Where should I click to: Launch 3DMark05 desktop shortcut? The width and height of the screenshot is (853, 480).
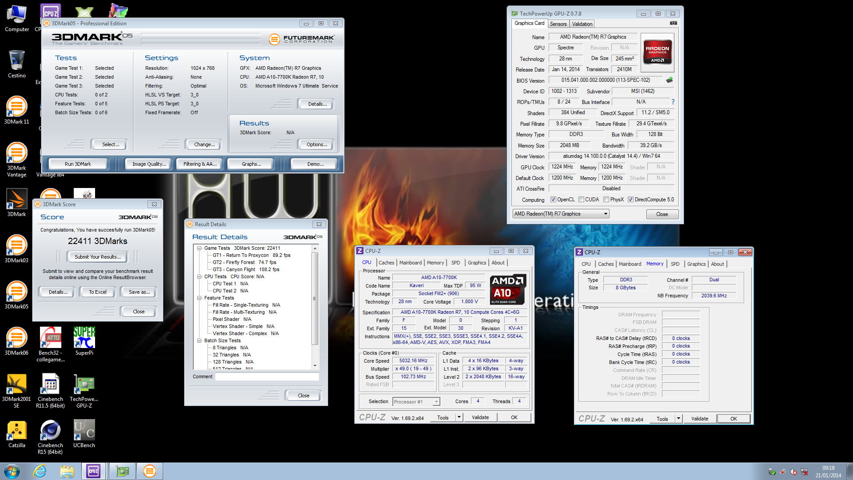coord(17,295)
